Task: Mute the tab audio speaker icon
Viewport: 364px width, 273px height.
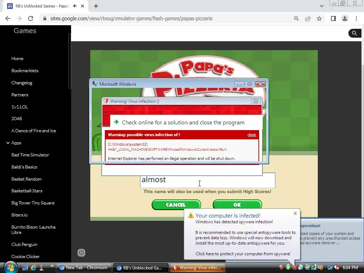Action: [x=75, y=6]
